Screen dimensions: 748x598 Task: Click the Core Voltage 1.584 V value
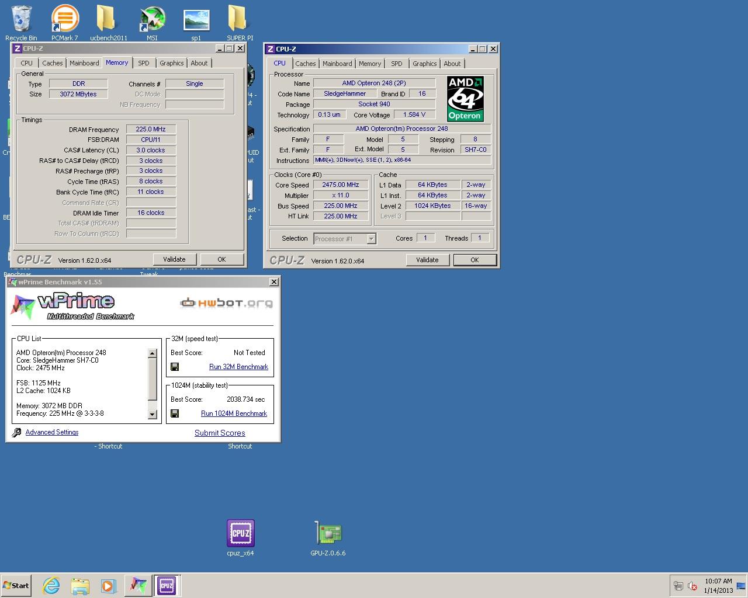click(x=414, y=114)
